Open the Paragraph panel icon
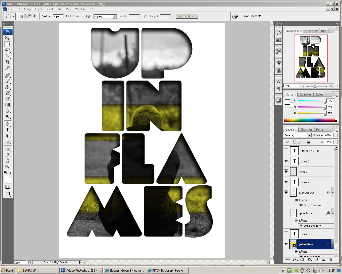This screenshot has width=342, height=274. point(278,89)
